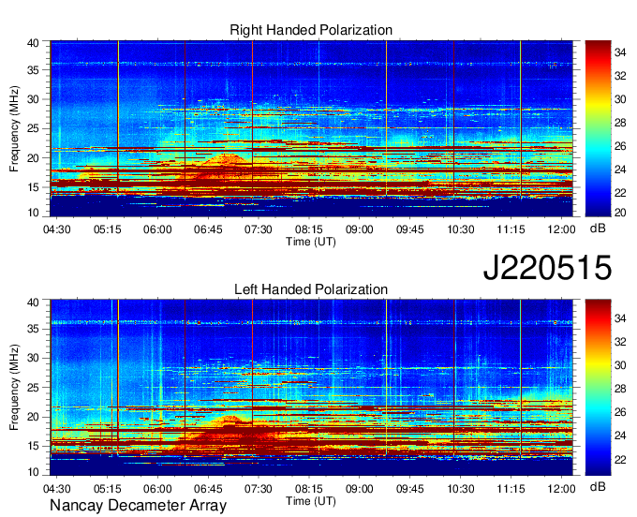Click the "07:30" time tick under Left Handed plot
This screenshot has width=637, height=517.
[x=259, y=489]
